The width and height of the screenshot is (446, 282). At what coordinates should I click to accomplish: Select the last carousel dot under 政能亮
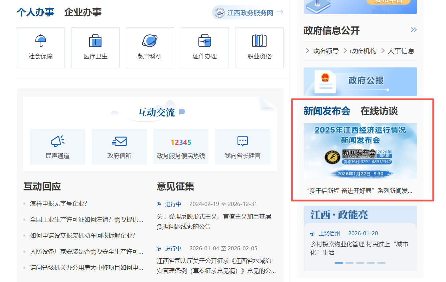[x=382, y=263]
